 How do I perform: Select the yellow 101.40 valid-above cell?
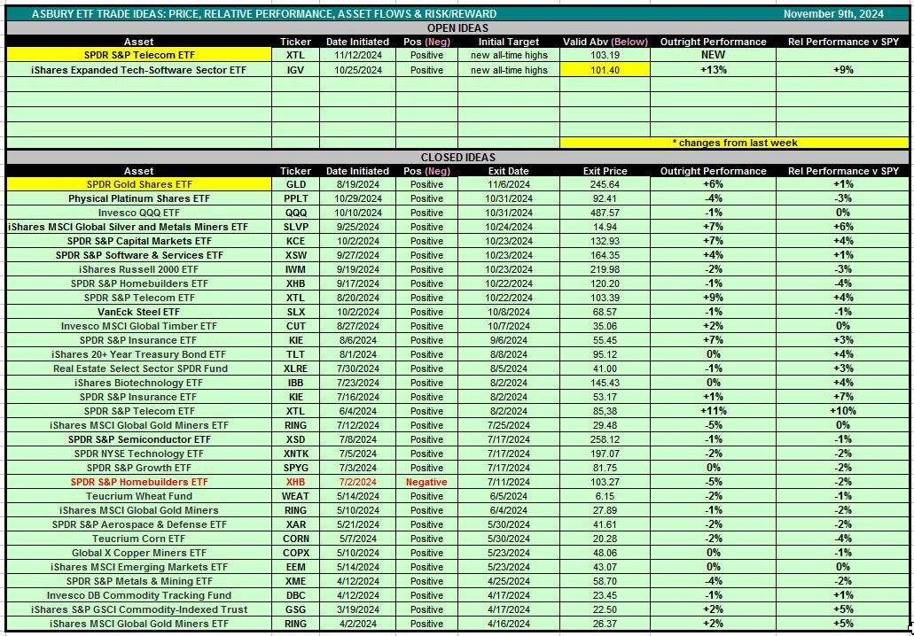click(x=605, y=70)
